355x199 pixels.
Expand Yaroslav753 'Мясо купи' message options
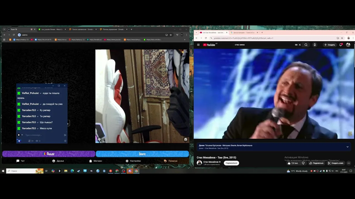click(38, 129)
